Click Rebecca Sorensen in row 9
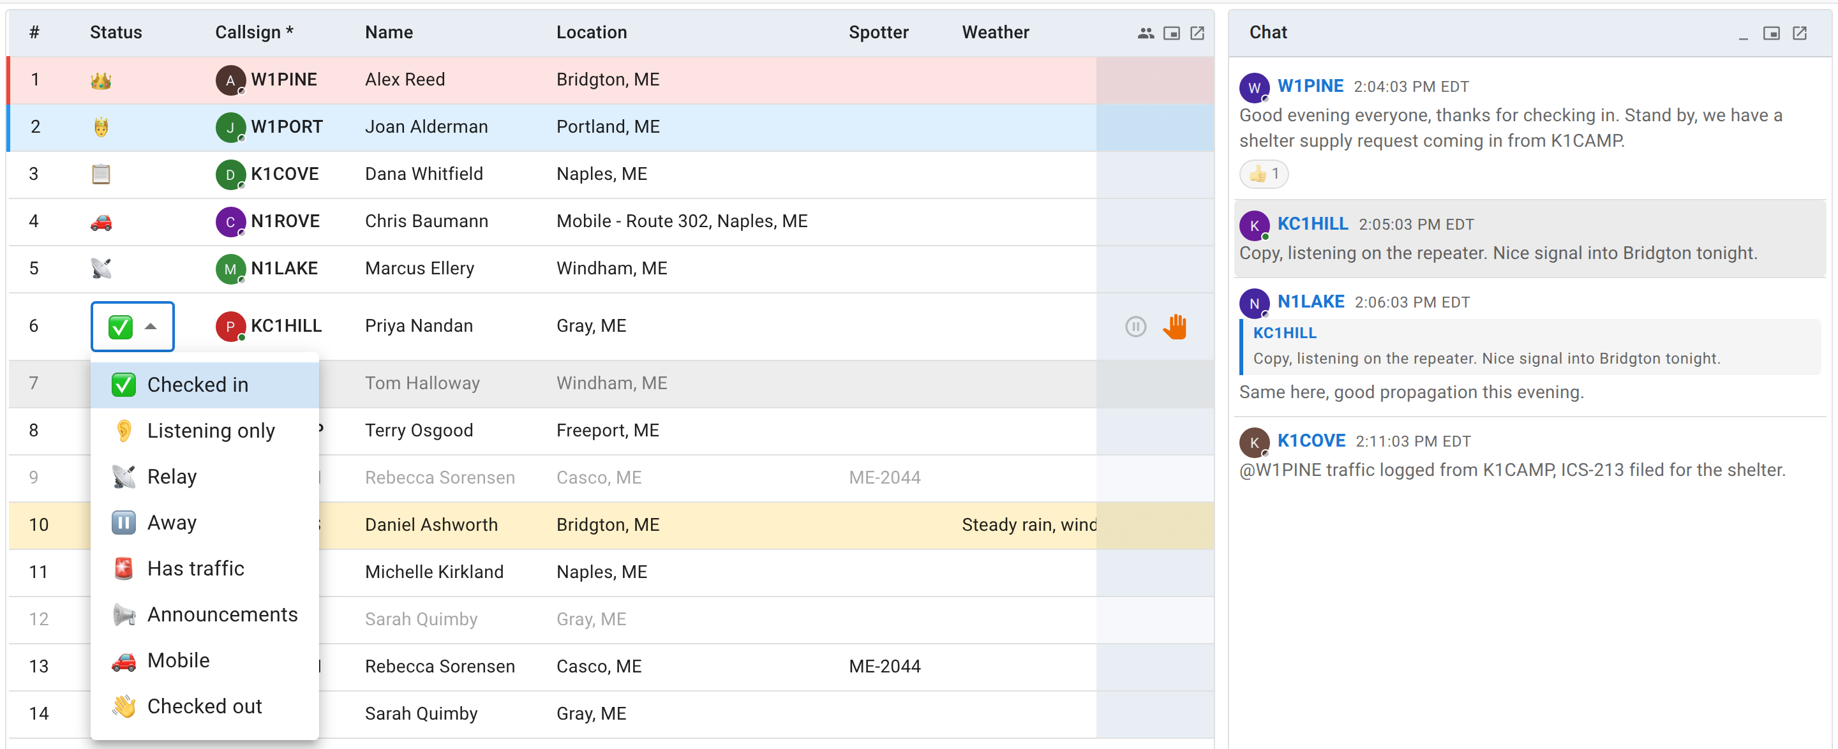The height and width of the screenshot is (749, 1838). coord(440,478)
